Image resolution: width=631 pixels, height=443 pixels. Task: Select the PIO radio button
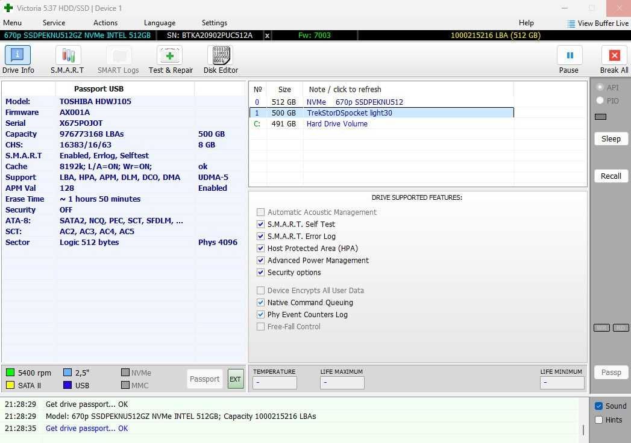click(600, 101)
